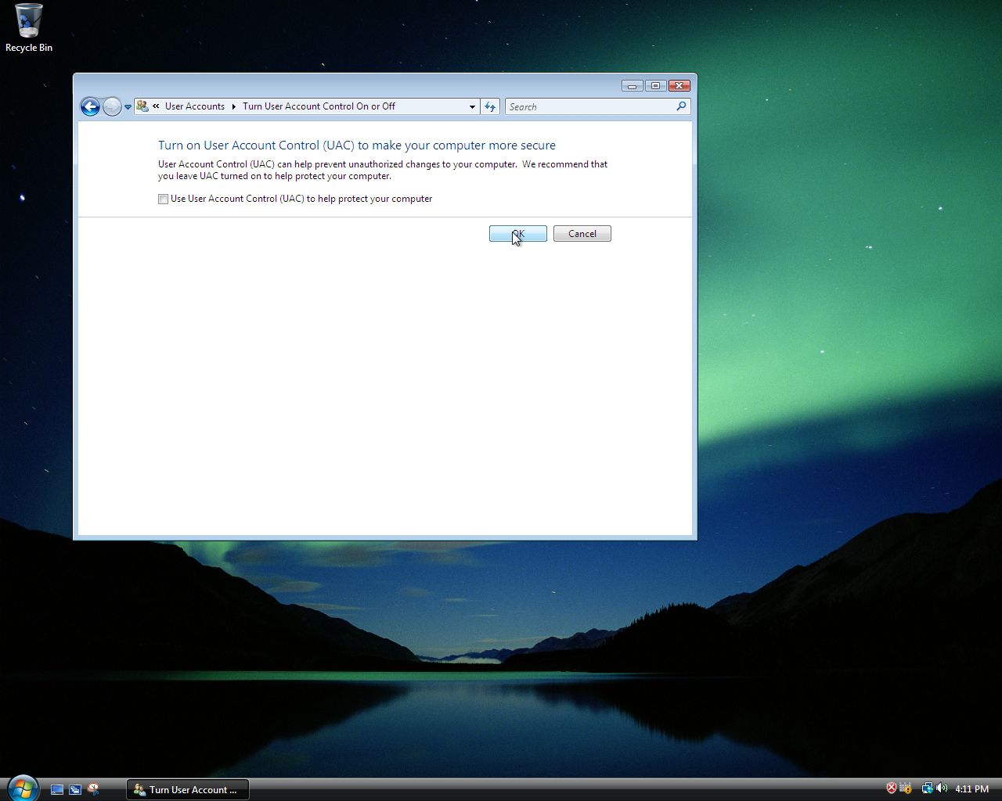
Task: Click Switch Between Windows quick launch icon
Action: (75, 790)
